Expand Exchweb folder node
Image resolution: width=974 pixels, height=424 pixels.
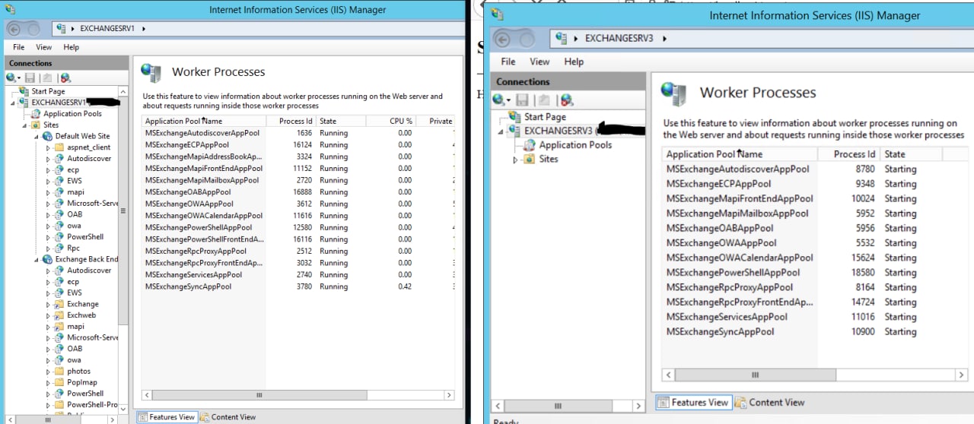[x=49, y=315]
